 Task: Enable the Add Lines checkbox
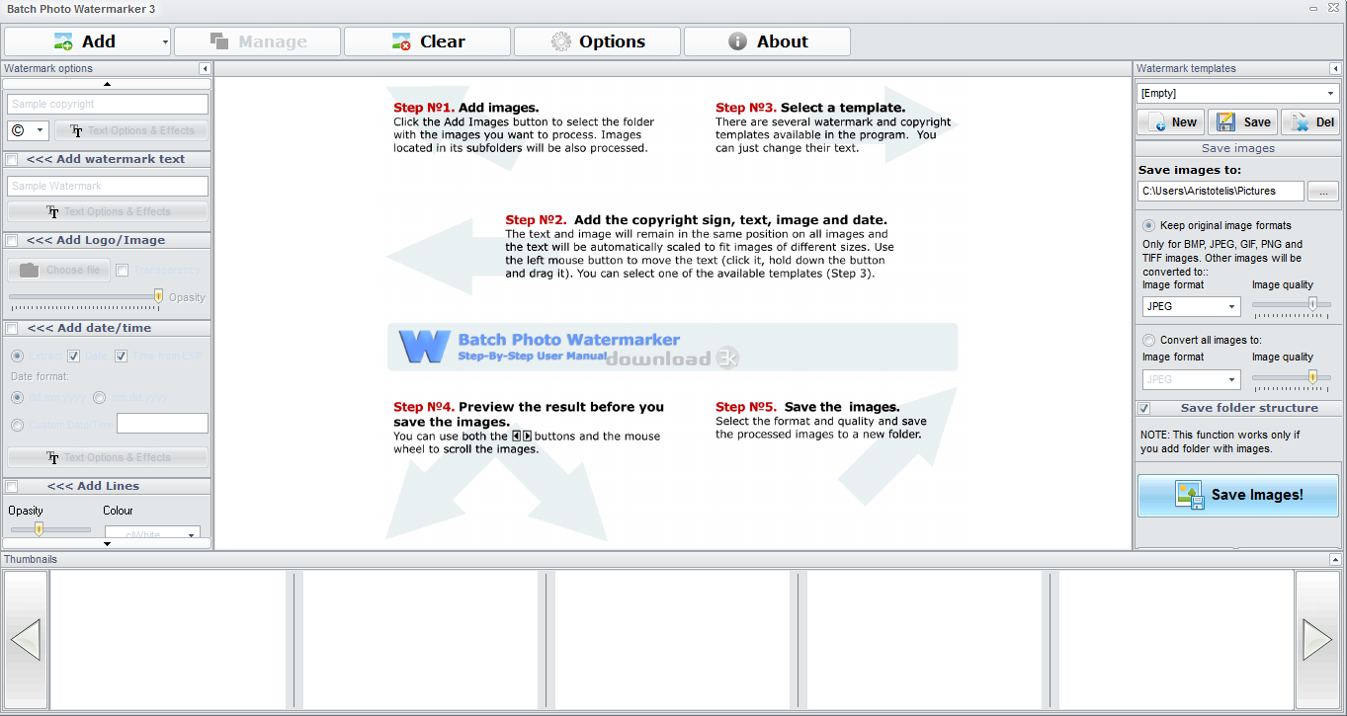(x=12, y=486)
